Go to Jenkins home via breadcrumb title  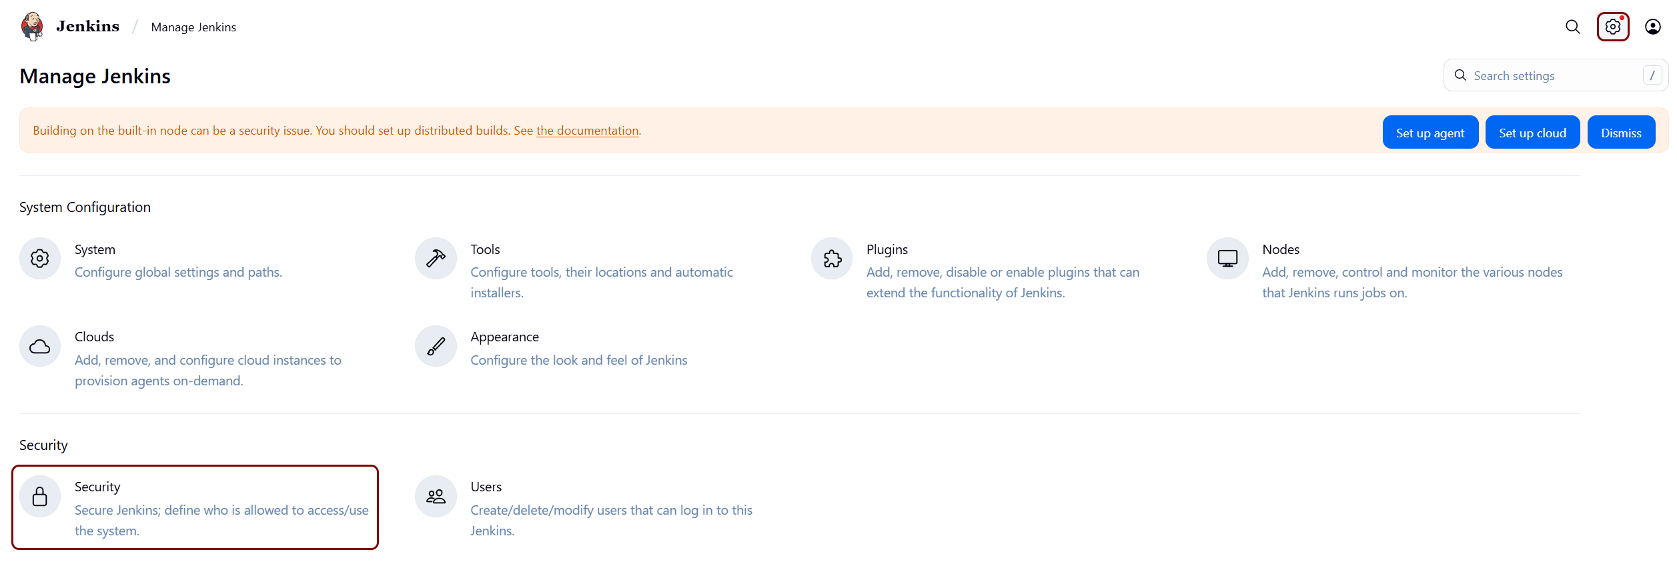point(87,27)
